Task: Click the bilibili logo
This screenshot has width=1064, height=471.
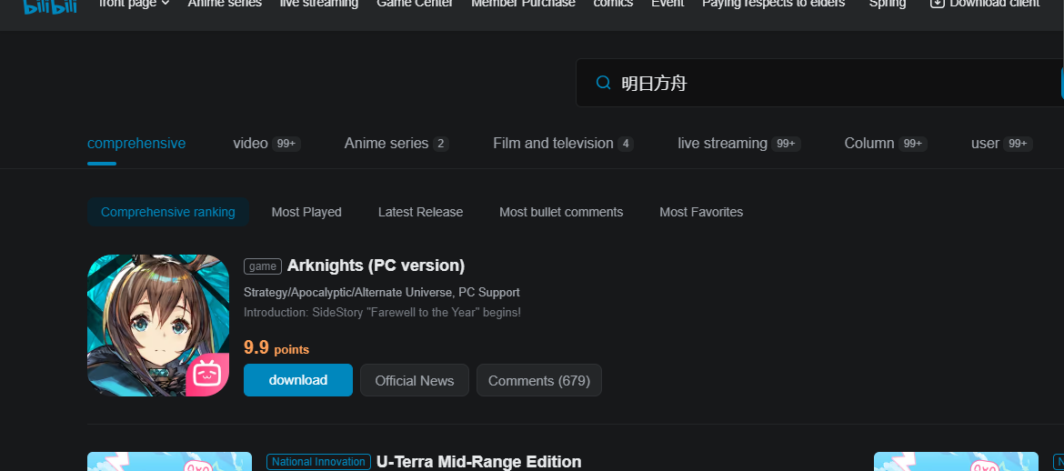Action: 49,5
